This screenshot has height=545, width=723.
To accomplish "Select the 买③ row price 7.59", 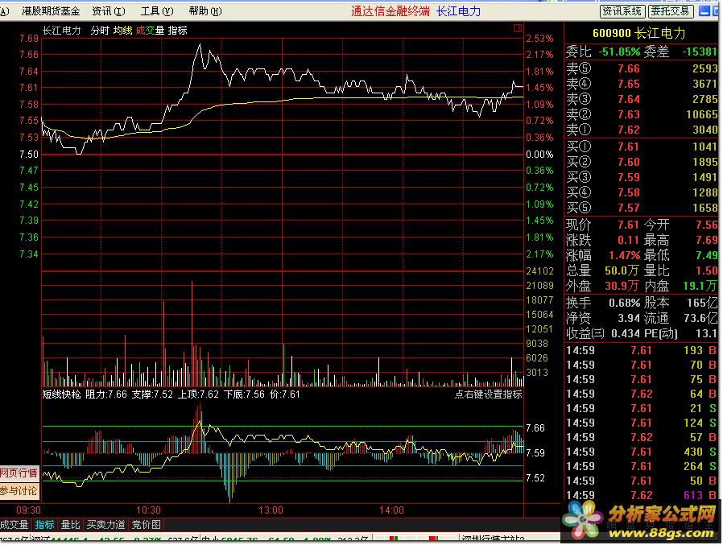I will (x=629, y=177).
